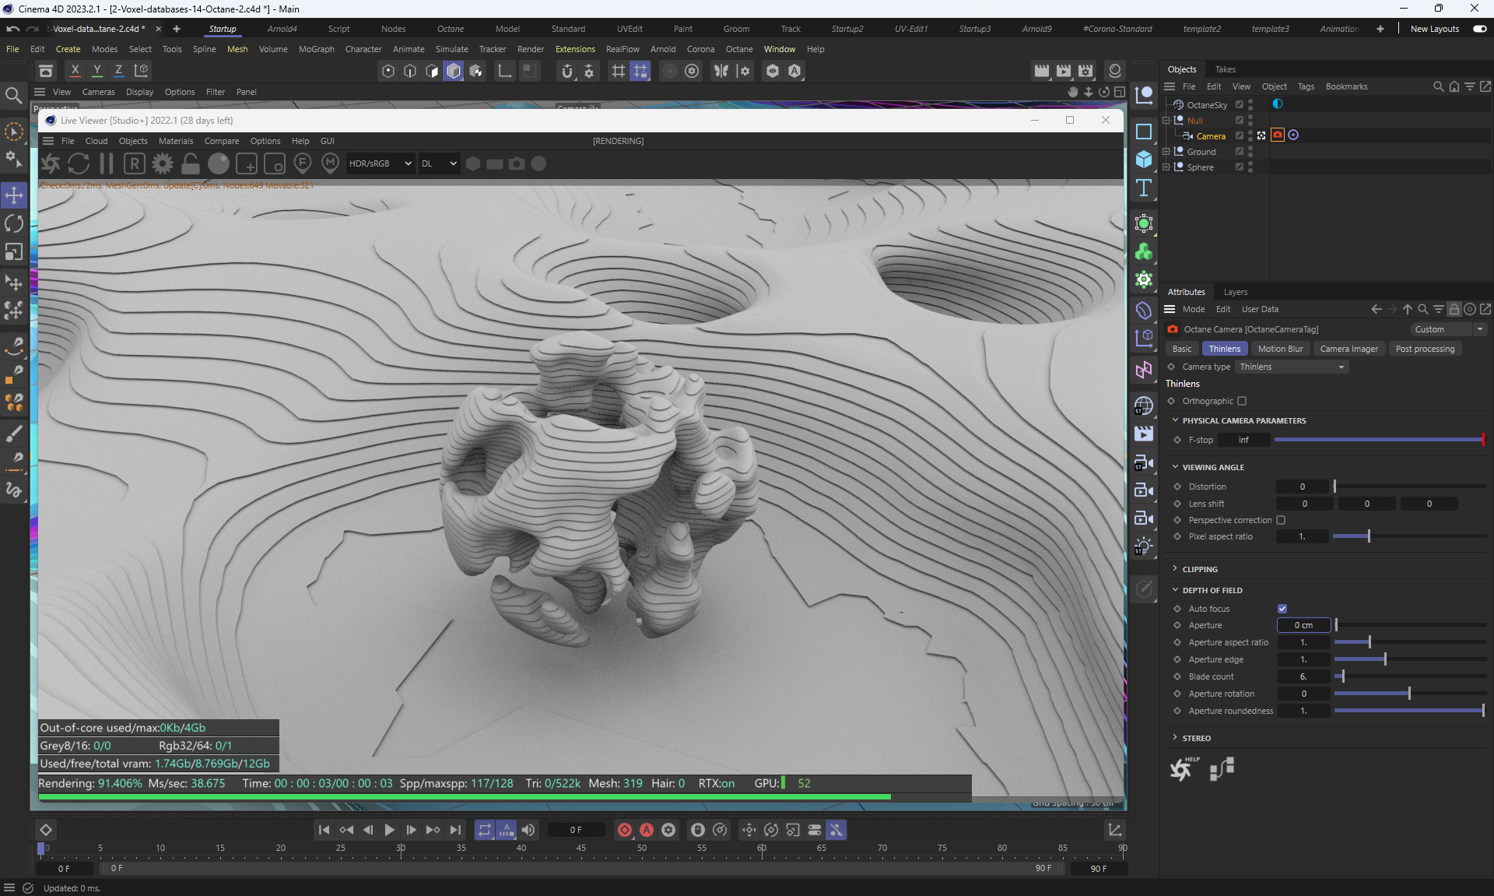
Task: Click the Aperture value input field
Action: click(1303, 625)
